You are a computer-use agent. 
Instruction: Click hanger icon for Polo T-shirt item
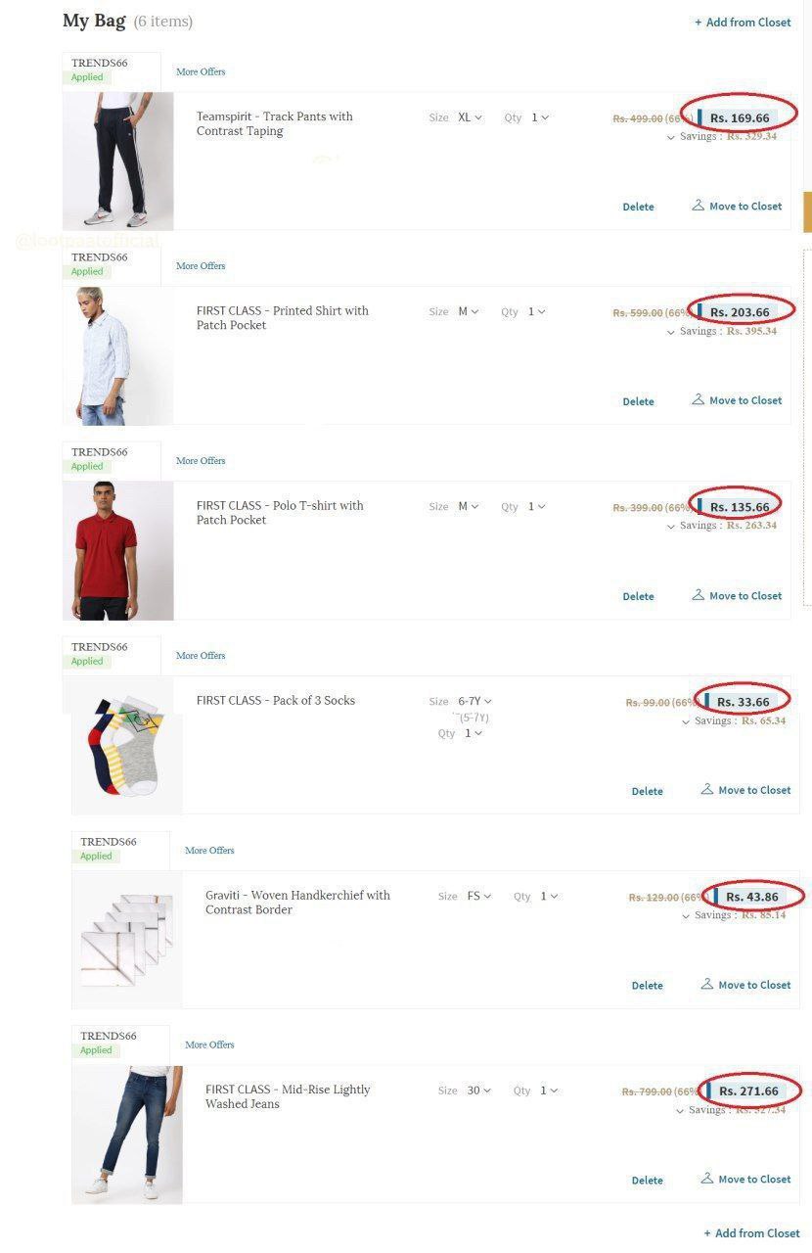(x=698, y=594)
